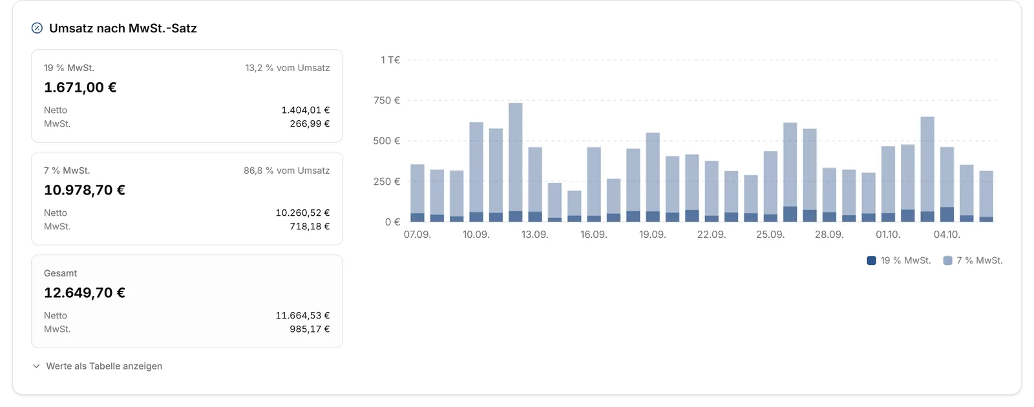Click the 19.09. bar in the chart

[653, 178]
